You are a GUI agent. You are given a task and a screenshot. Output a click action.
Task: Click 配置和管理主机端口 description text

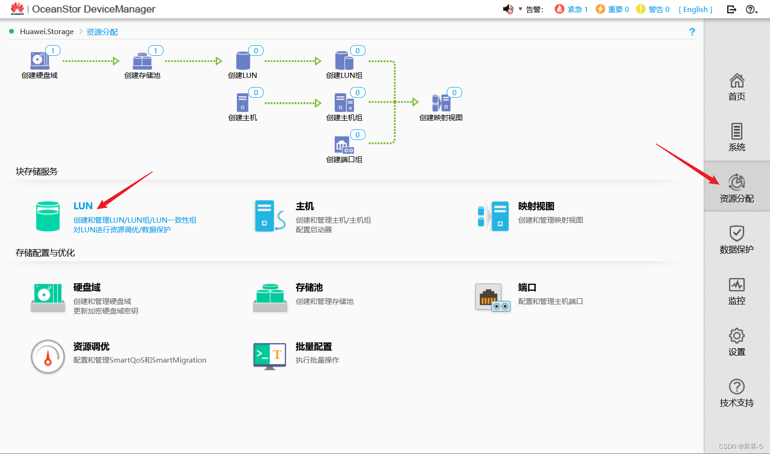pos(551,302)
